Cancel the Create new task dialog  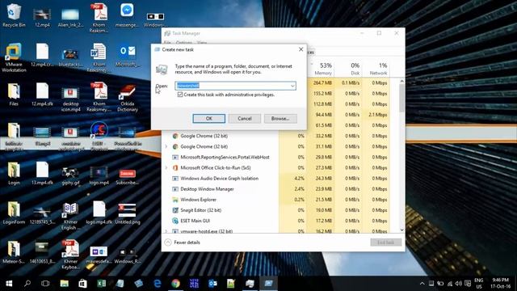[245, 119]
